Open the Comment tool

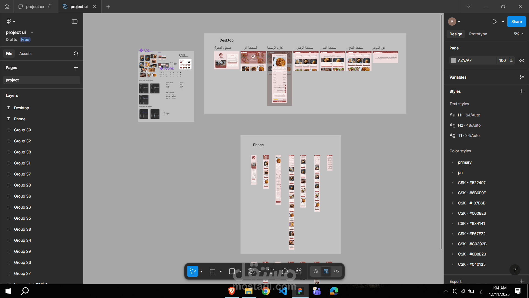click(285, 271)
